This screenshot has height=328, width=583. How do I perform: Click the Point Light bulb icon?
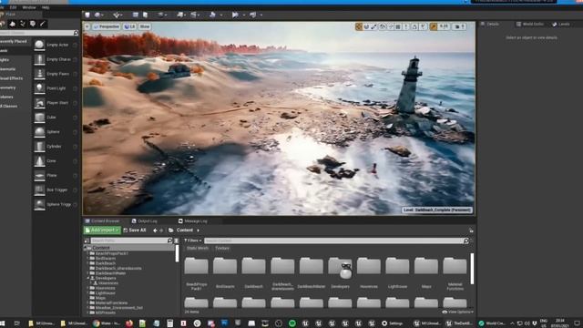pos(39,88)
